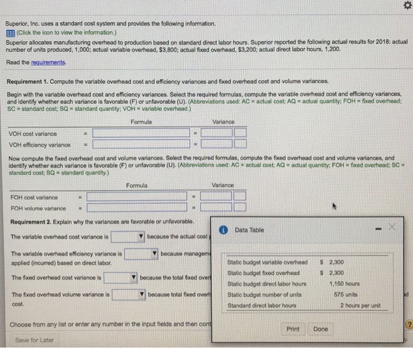Click the 'Click the icon to view' text link
The width and height of the screenshot is (413, 348).
point(66,32)
